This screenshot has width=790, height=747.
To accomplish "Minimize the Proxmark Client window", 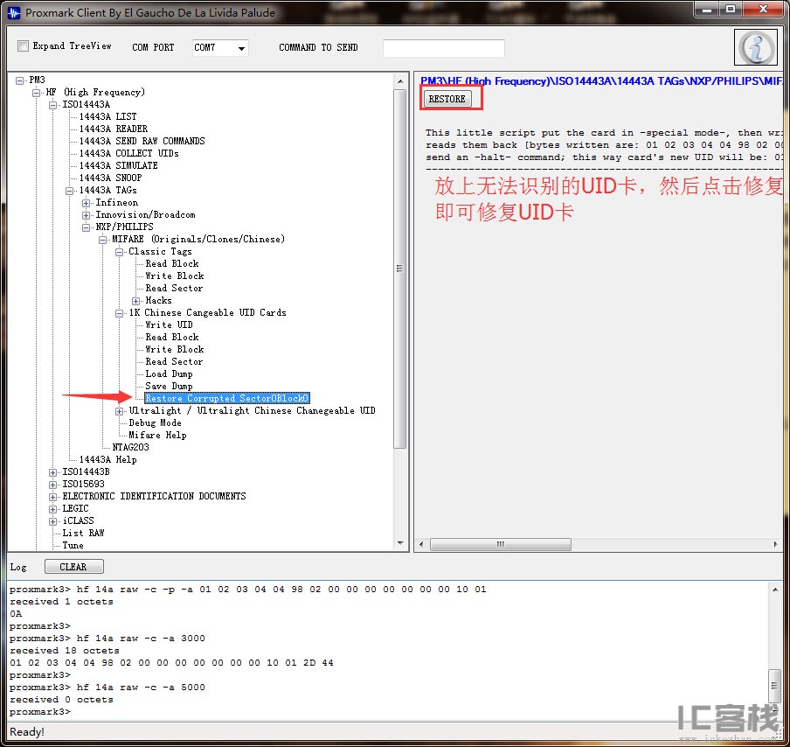I will tap(706, 10).
